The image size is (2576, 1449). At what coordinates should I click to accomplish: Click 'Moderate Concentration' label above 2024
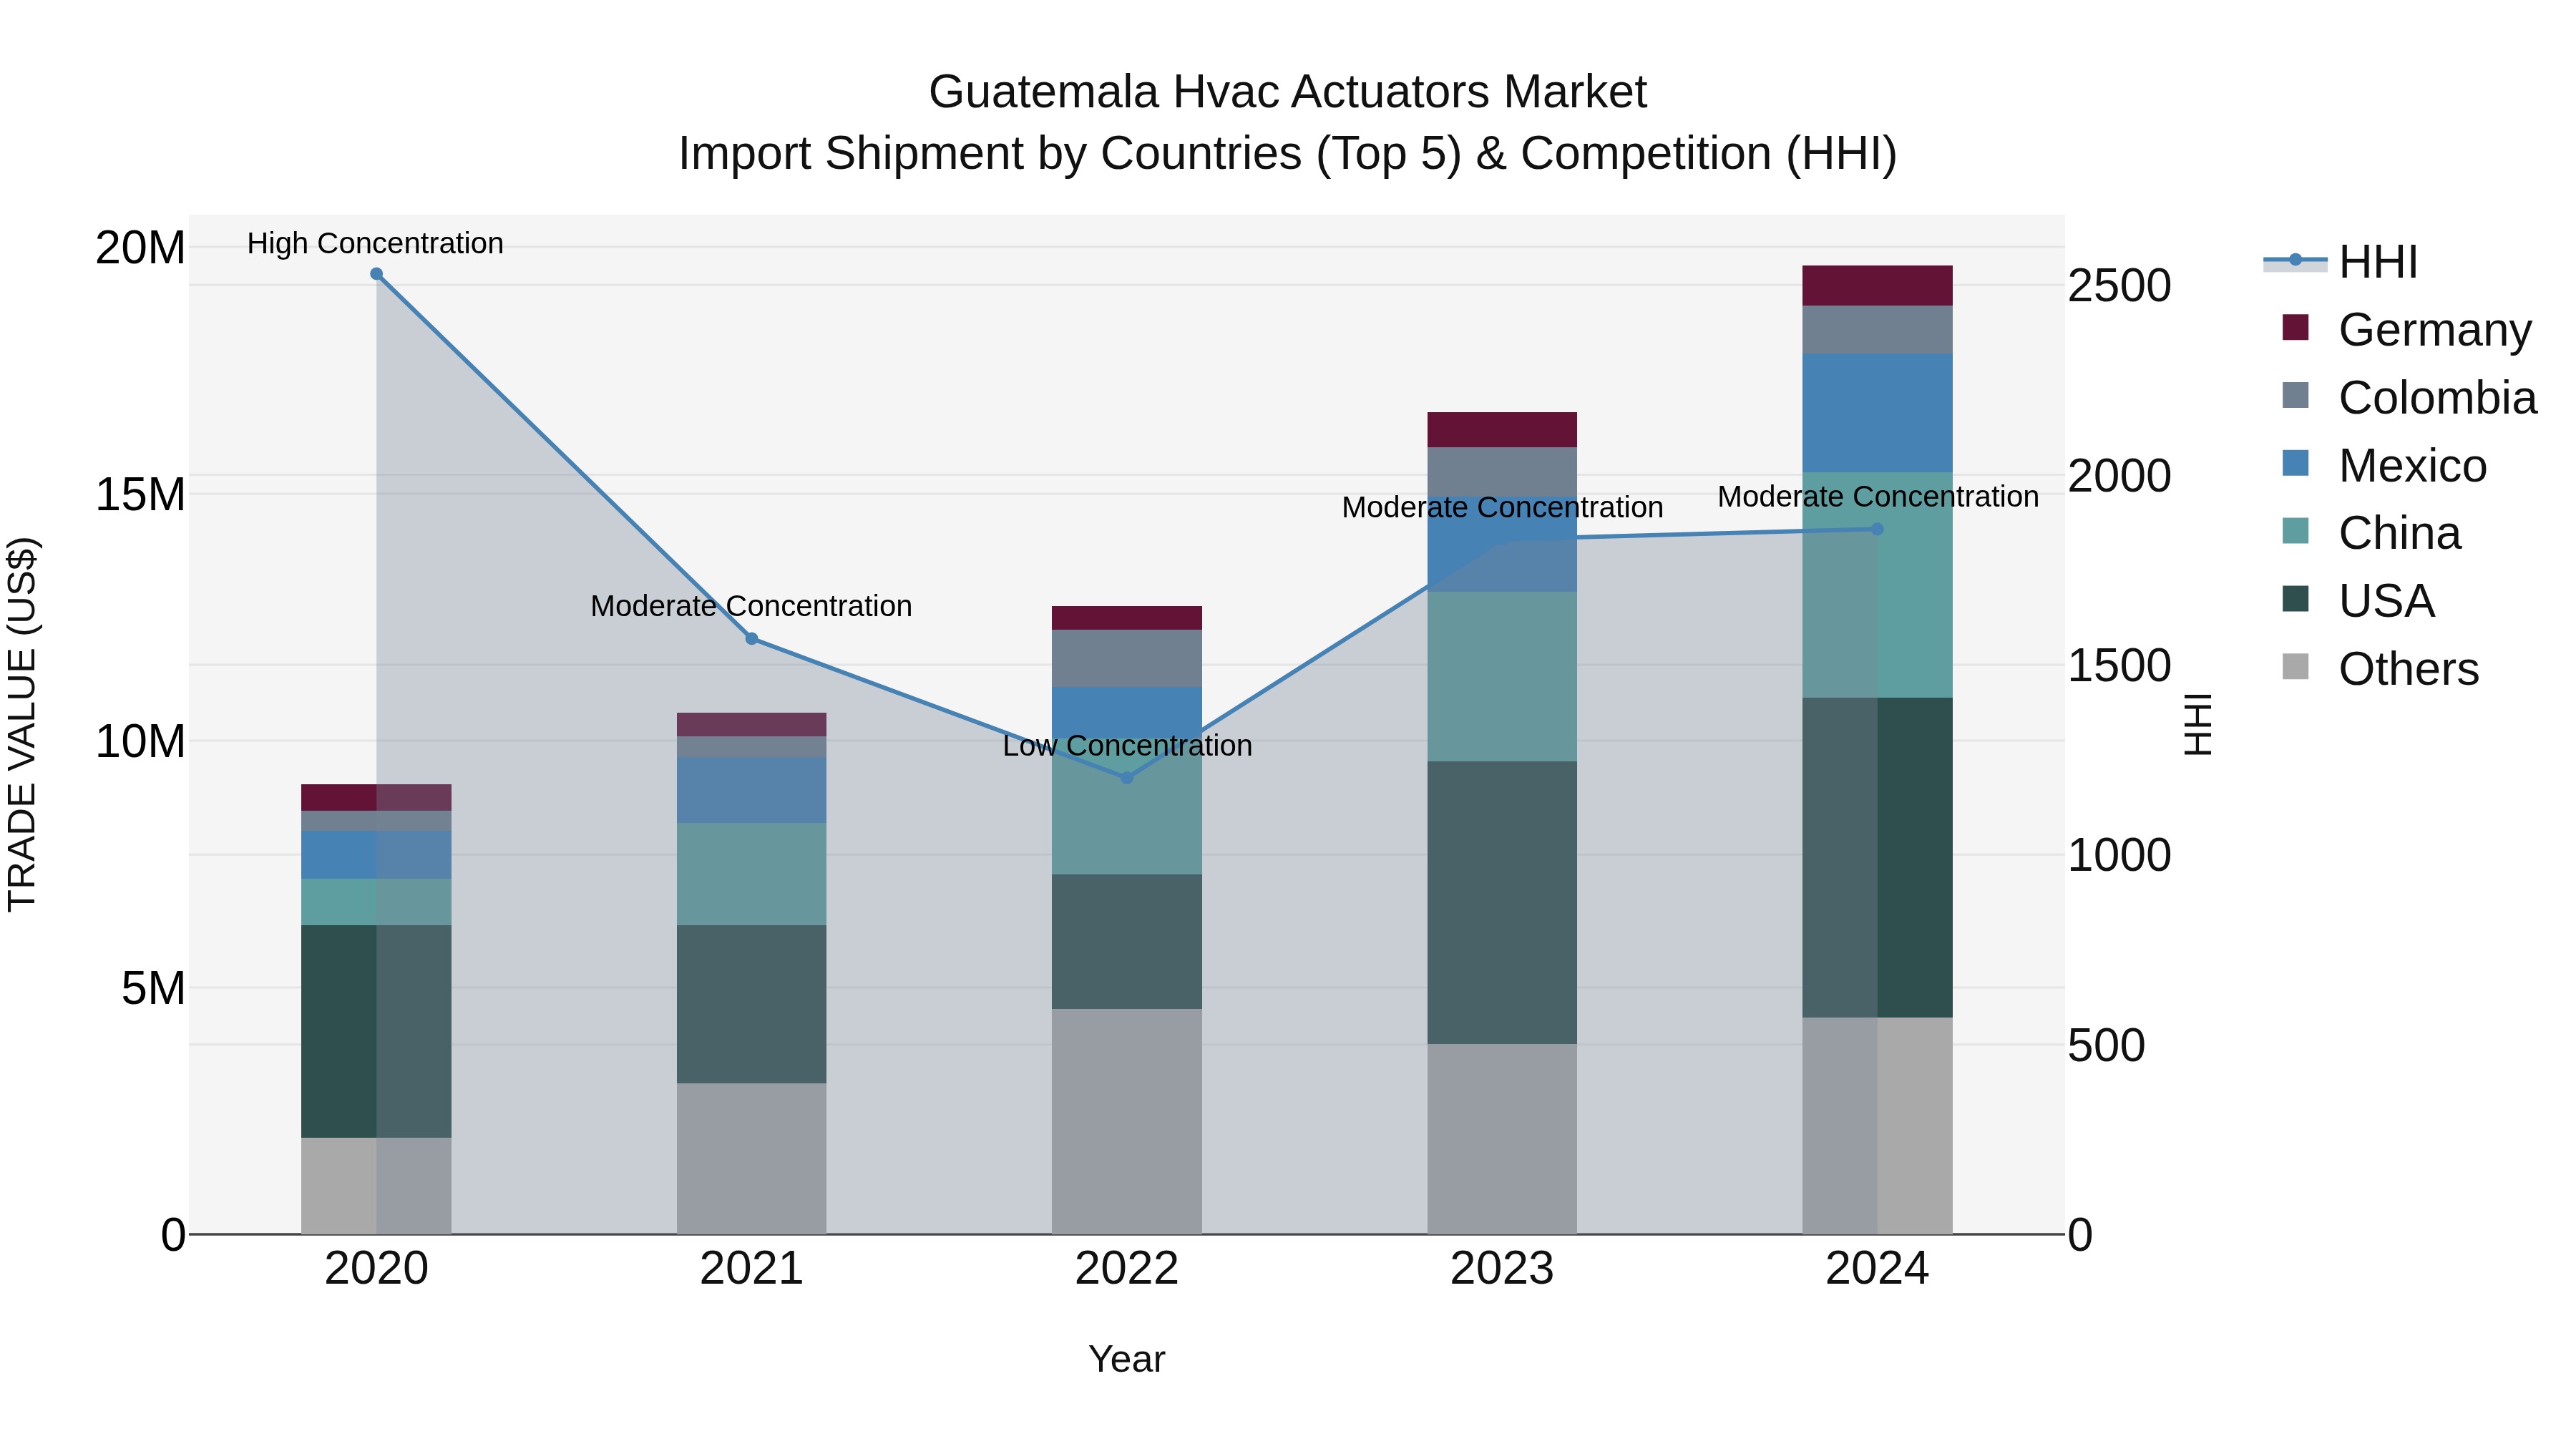click(x=1878, y=497)
